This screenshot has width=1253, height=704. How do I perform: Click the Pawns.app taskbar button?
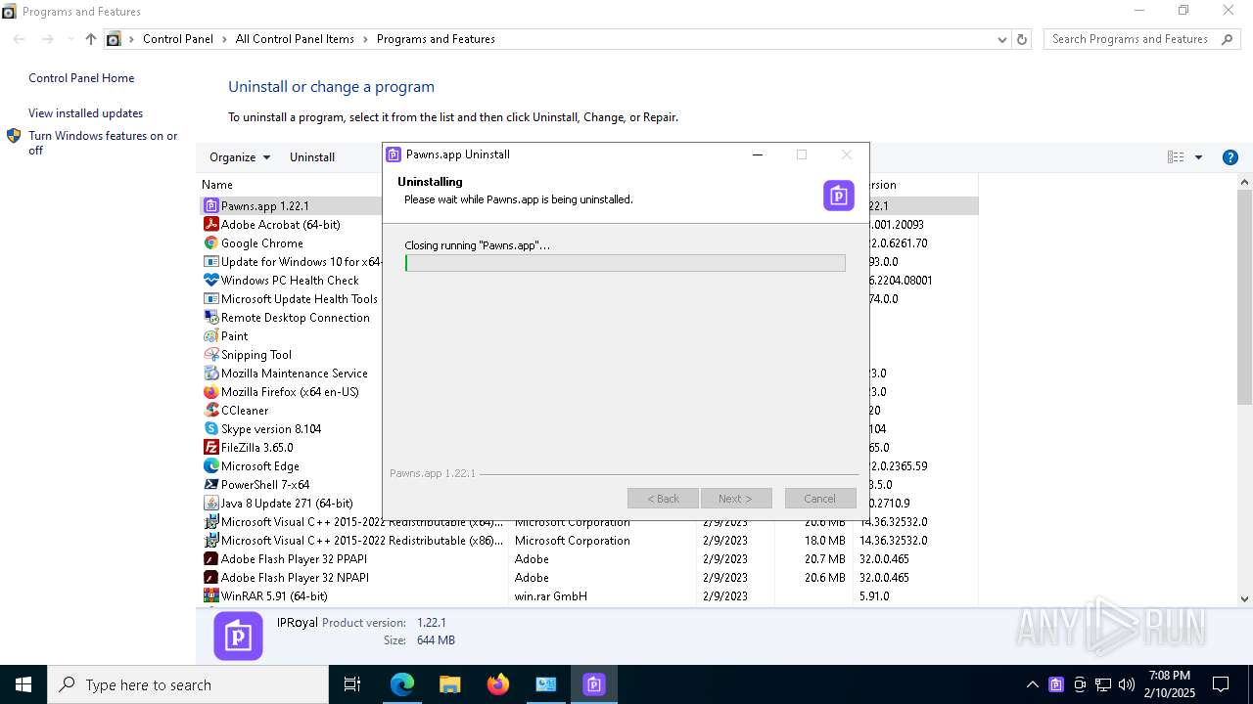pyautogui.click(x=594, y=684)
